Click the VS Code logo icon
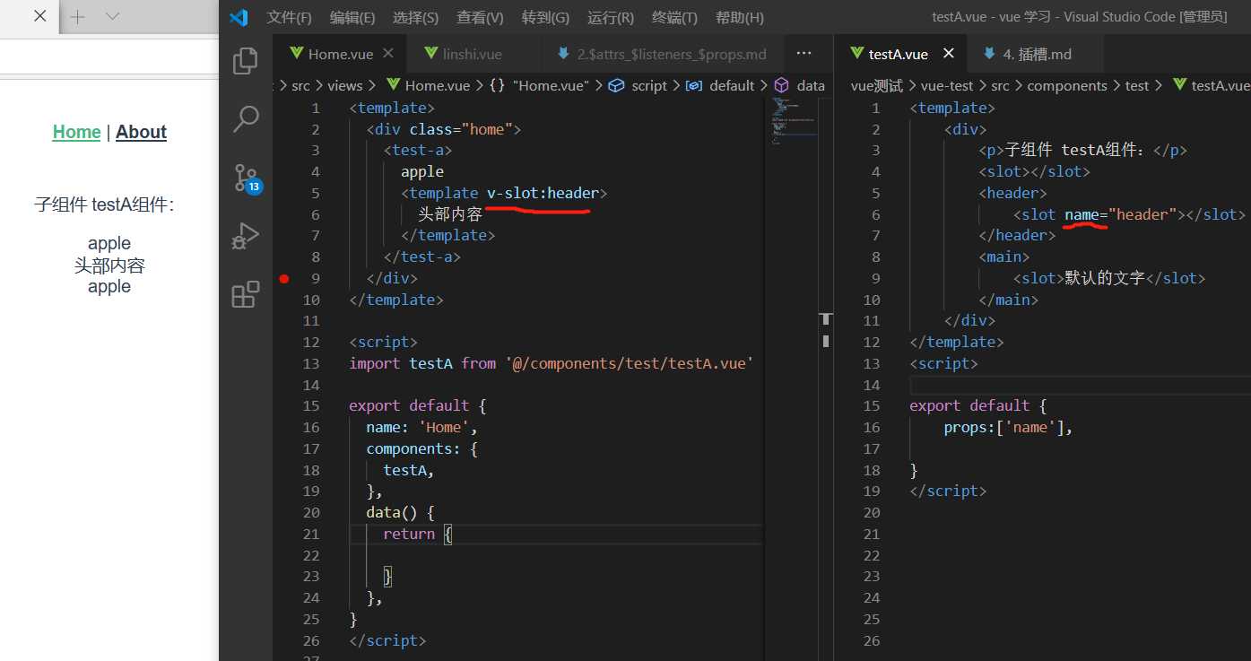The width and height of the screenshot is (1251, 661). (x=238, y=17)
